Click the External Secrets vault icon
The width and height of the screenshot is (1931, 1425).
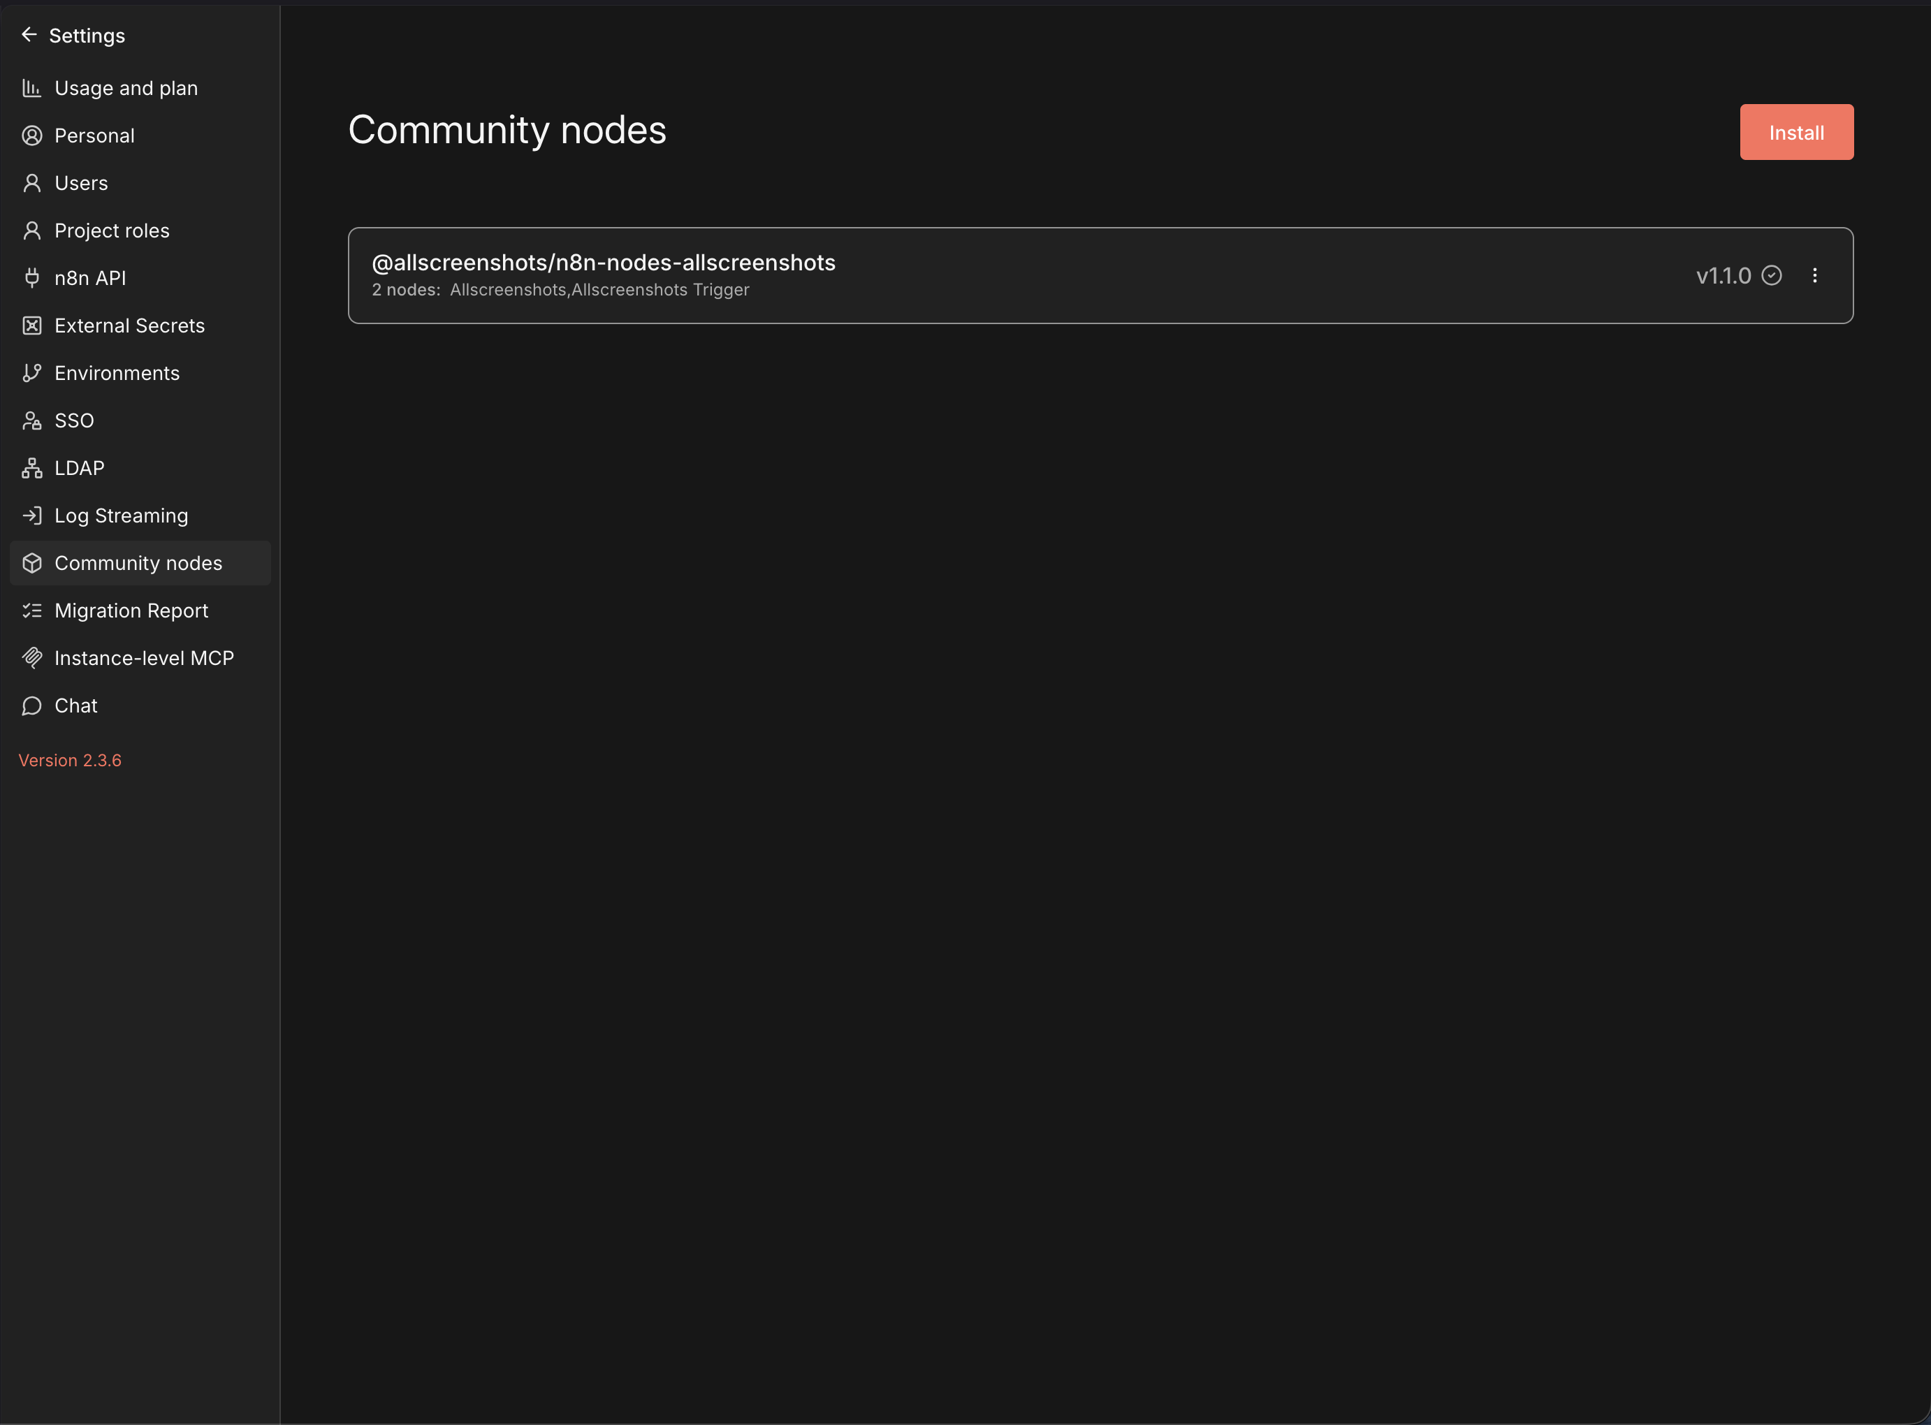coord(32,326)
